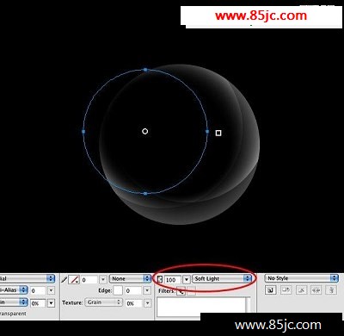
Task: Click the delete style trash icon
Action: (331, 290)
